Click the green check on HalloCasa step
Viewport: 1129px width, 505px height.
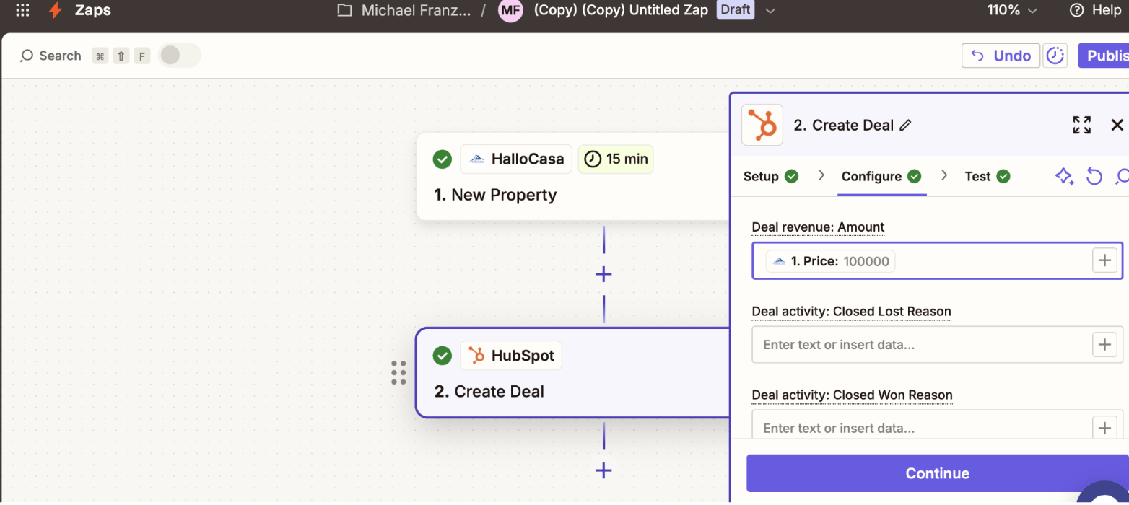click(x=443, y=159)
